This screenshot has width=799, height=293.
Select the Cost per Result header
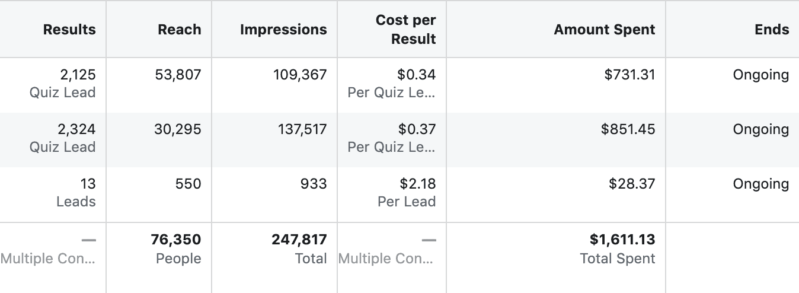pos(405,30)
